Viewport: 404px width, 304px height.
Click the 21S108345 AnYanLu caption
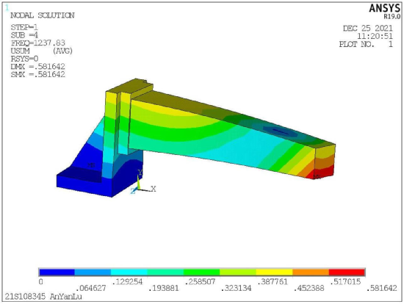pos(43,297)
